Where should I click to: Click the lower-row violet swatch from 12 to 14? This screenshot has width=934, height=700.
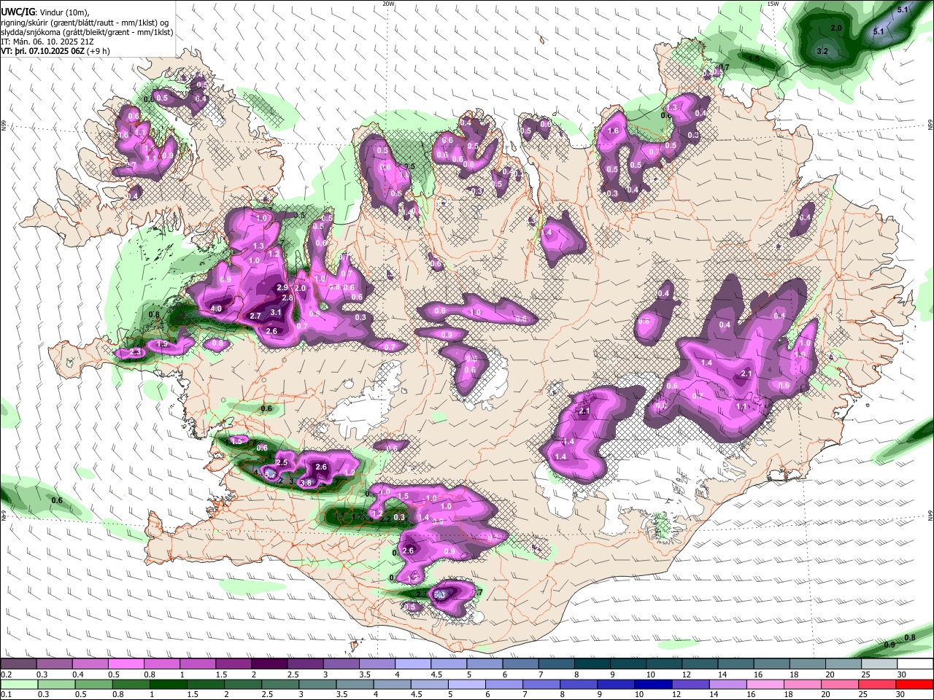tap(691, 684)
